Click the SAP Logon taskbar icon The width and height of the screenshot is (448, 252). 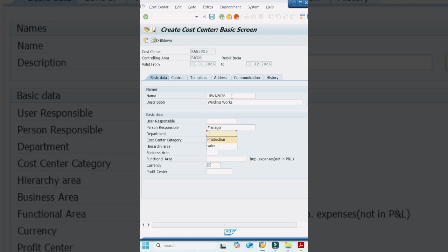[262, 245]
